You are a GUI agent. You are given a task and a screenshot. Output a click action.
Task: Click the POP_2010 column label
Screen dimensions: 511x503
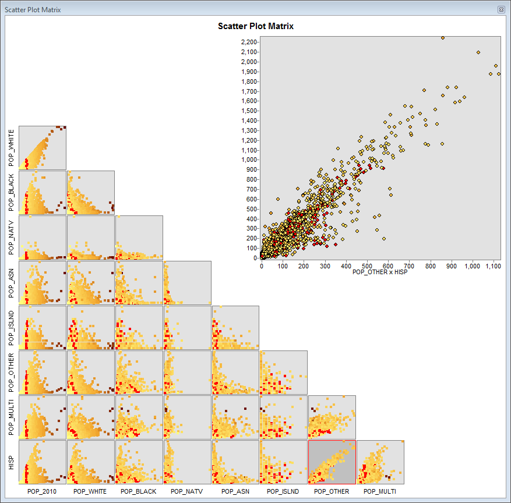click(x=41, y=491)
